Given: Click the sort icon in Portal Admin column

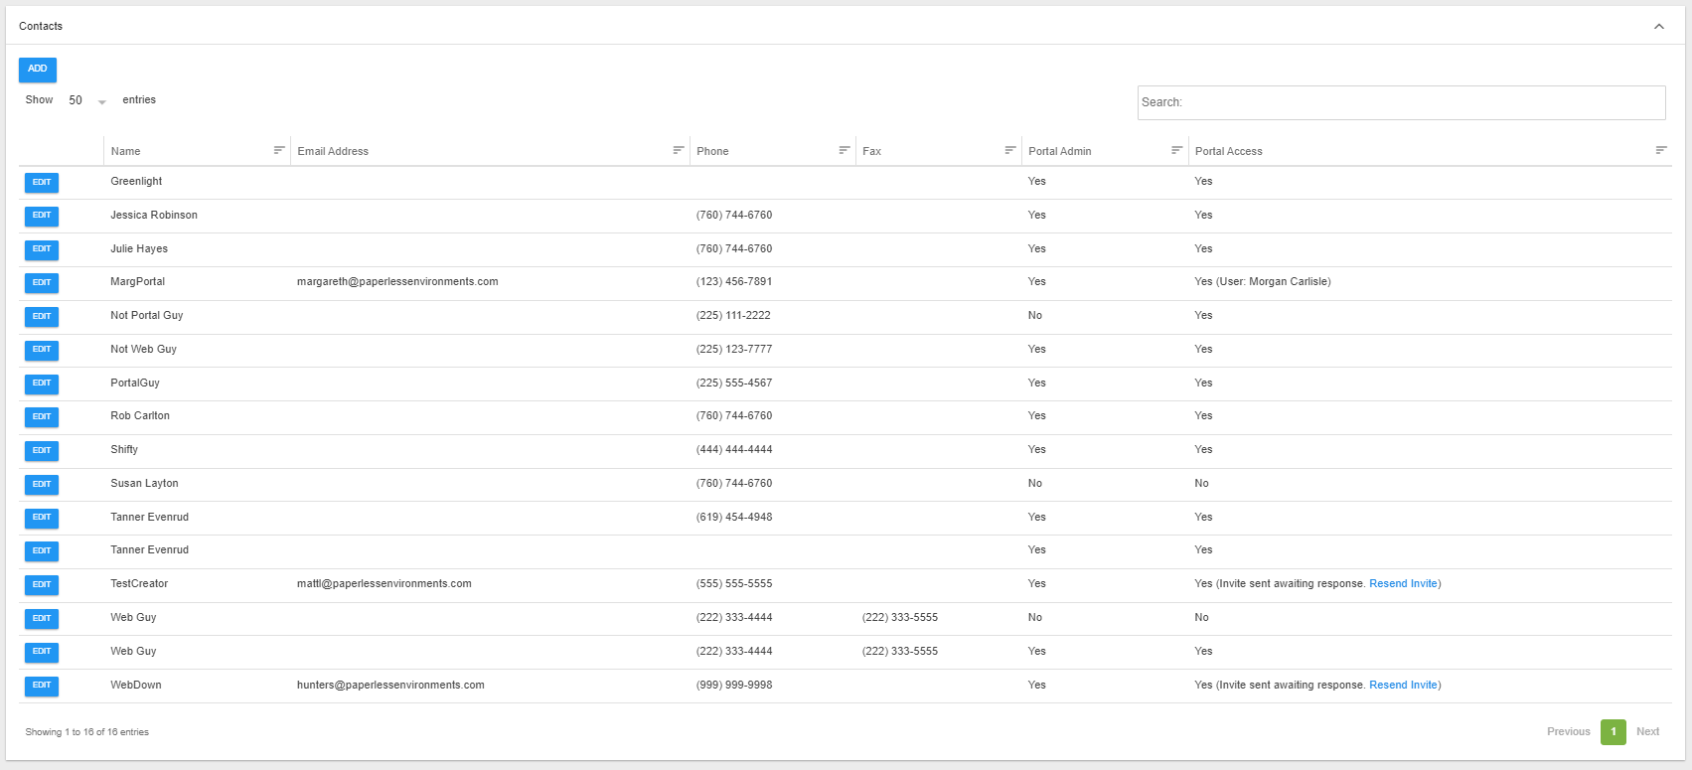Looking at the screenshot, I should pos(1177,150).
